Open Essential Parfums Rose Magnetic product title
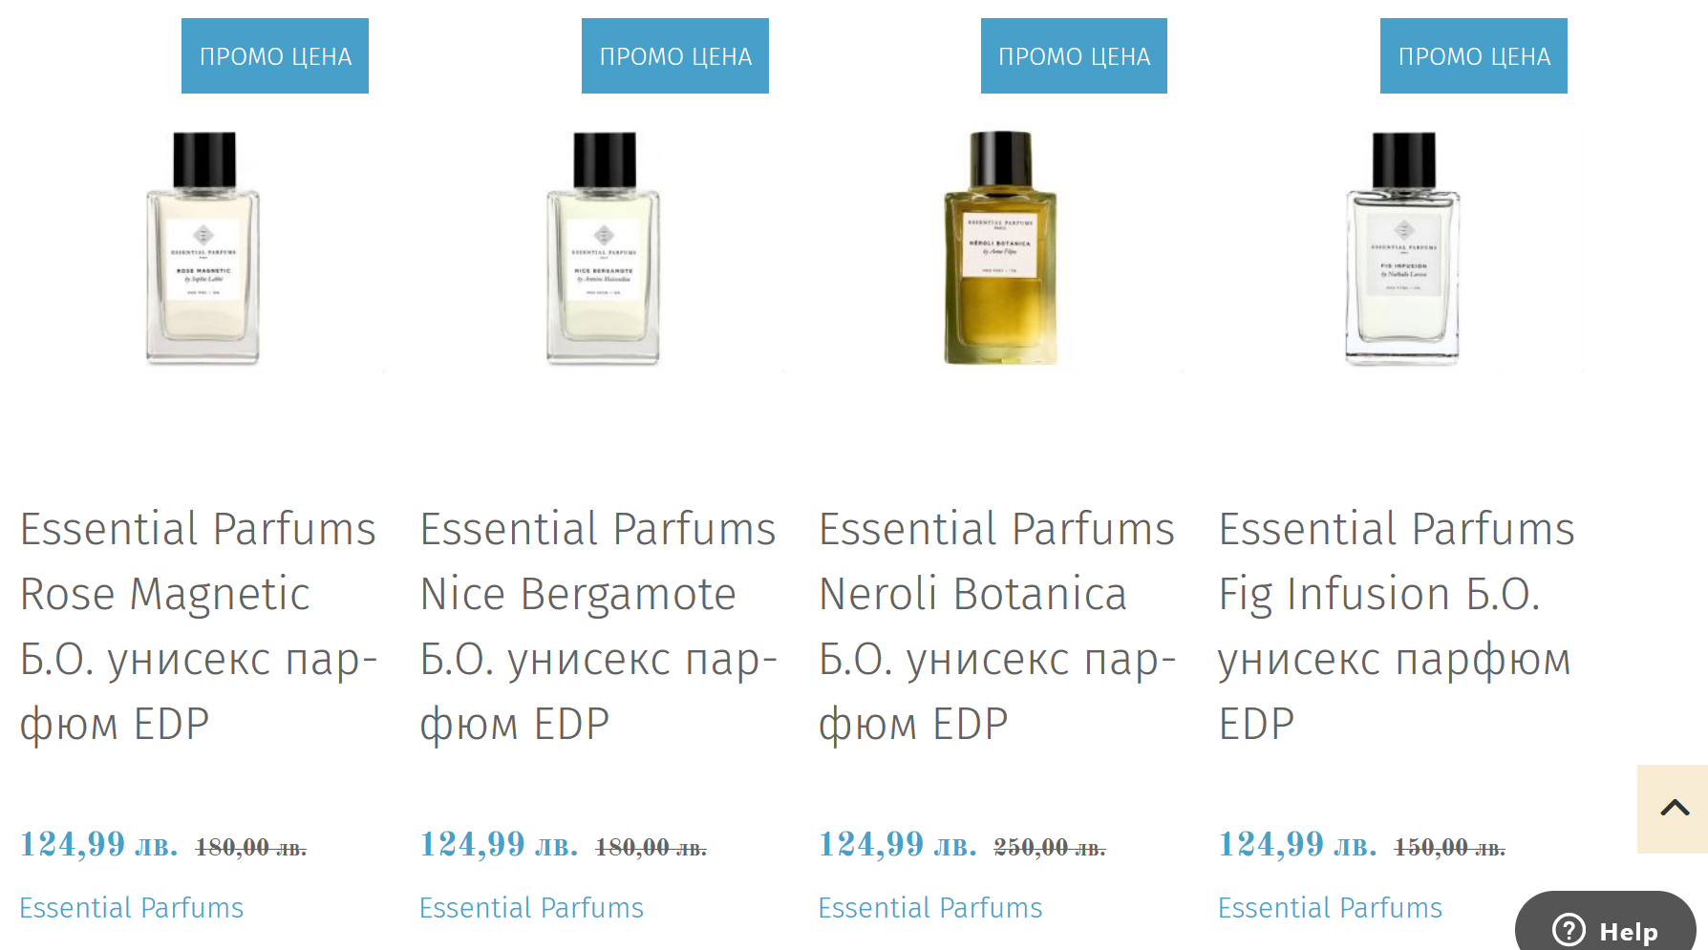This screenshot has width=1708, height=950. point(199,625)
